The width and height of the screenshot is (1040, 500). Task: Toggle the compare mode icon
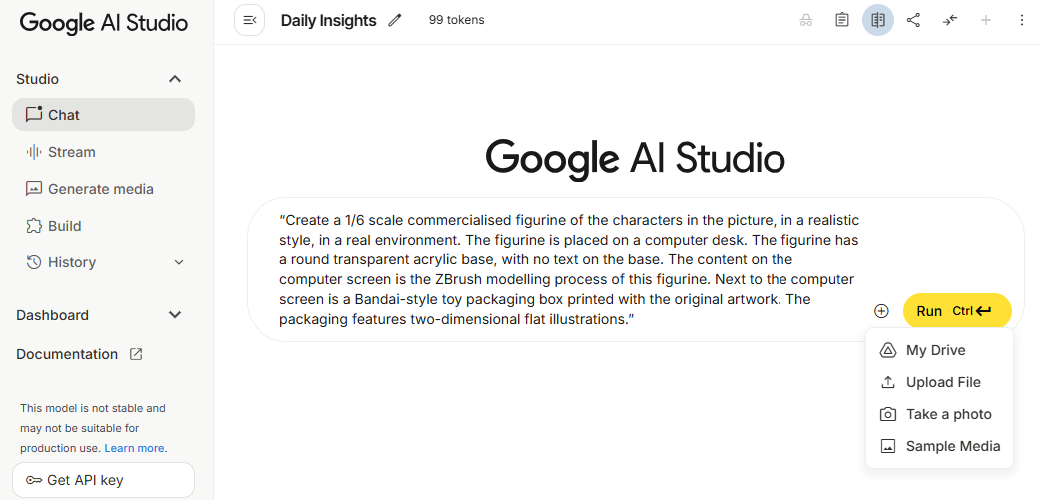coord(878,20)
